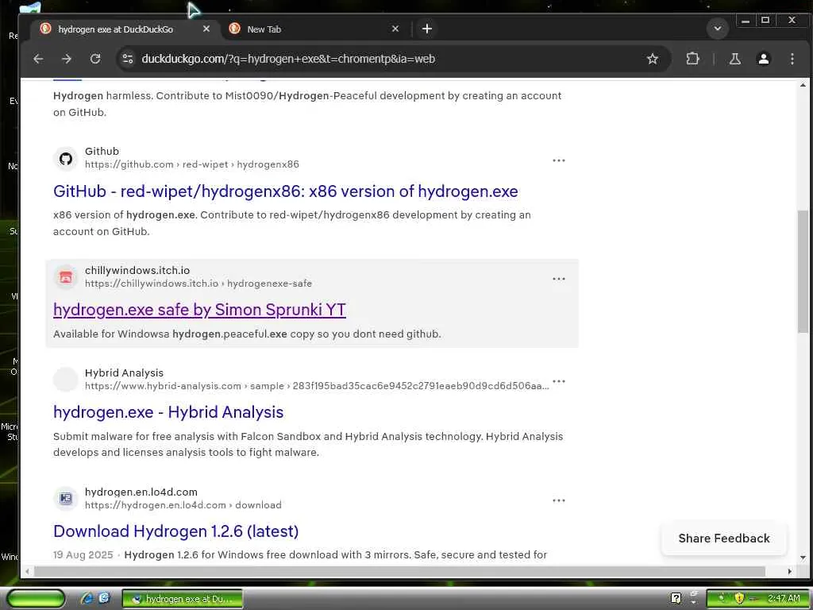This screenshot has width=813, height=610.
Task: Click snippet 'x86 version of hydrogen.exe. Contribute'
Action: click(292, 223)
